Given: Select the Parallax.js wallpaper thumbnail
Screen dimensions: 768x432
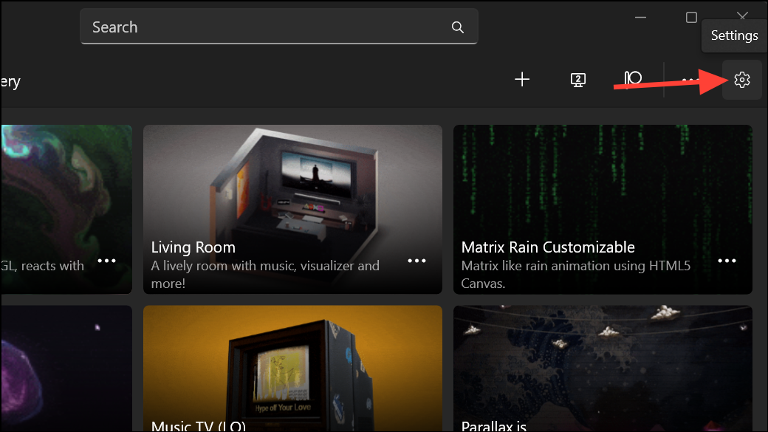Looking at the screenshot, I should [603, 368].
